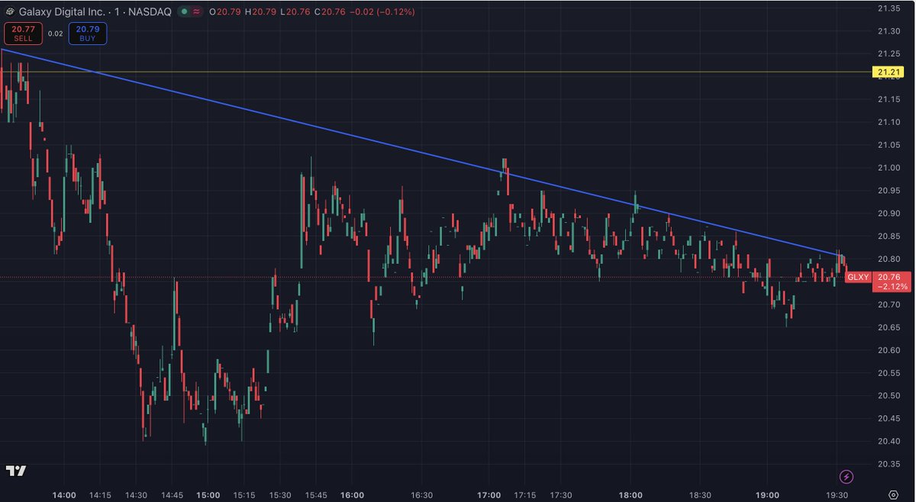Click the GLXY symbol price label
This screenshot has width=916, height=502.
(858, 277)
